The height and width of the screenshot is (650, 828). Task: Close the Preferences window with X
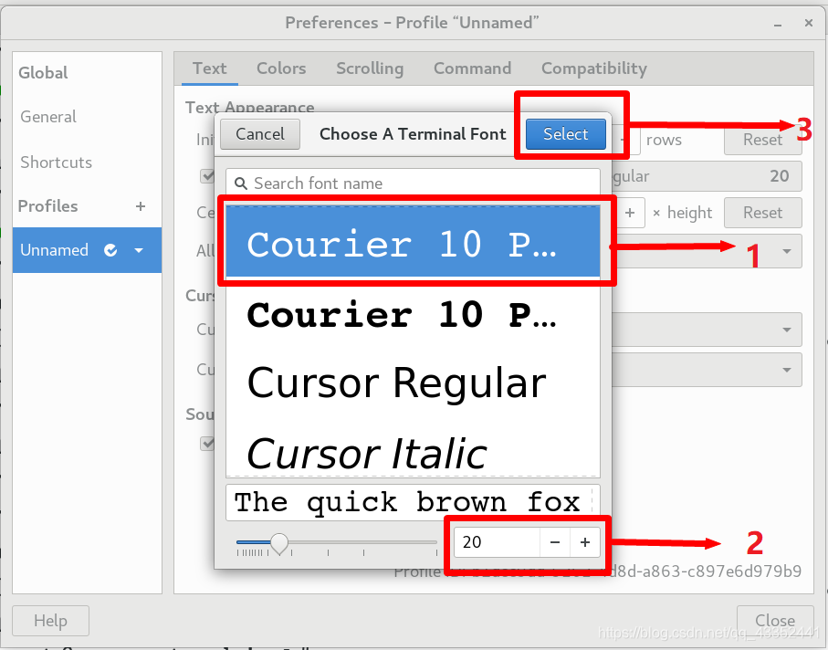click(809, 23)
